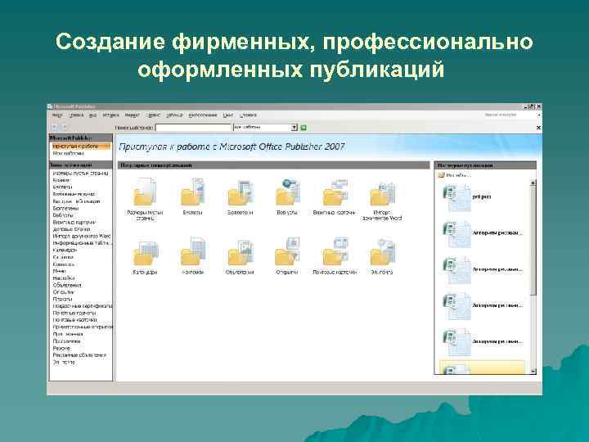Select Информационные таблички in sidebar list
This screenshot has width=589, height=442.
pos(82,243)
